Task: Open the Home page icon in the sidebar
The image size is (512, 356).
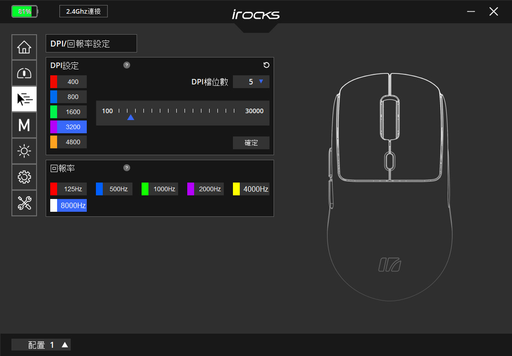Action: [x=24, y=47]
